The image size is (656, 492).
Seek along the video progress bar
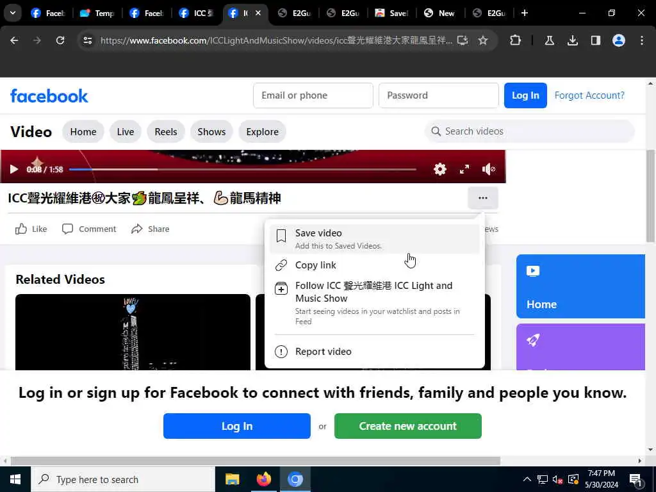[243, 169]
